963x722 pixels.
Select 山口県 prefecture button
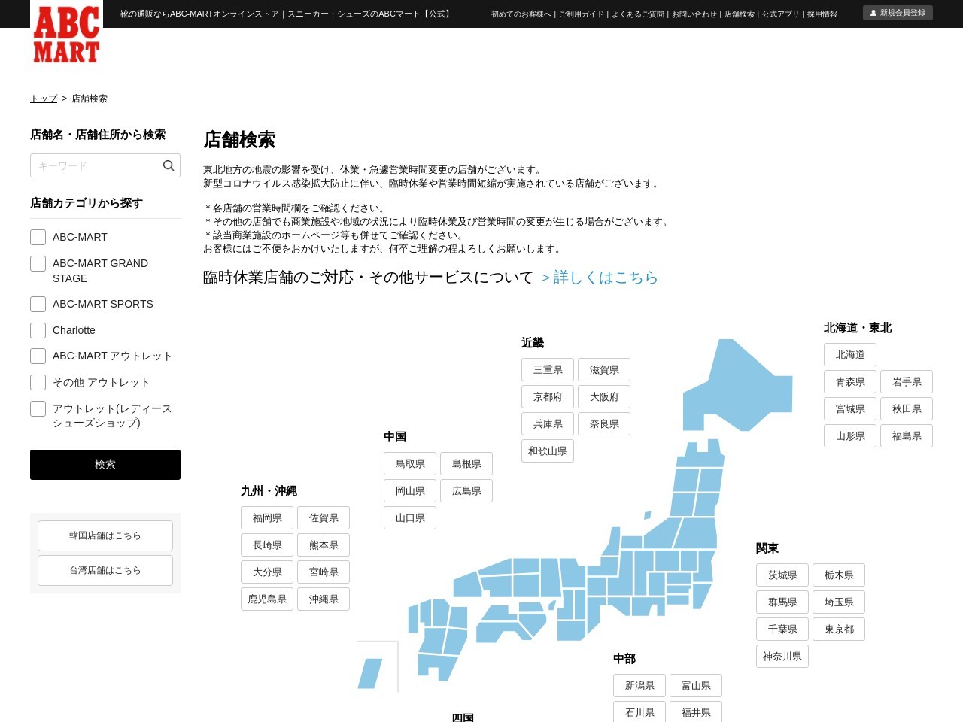point(410,518)
